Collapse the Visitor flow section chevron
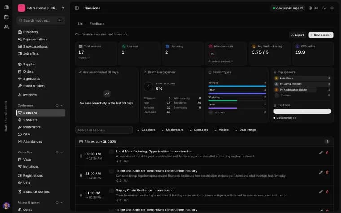Screen dimensions: 341x213 click(61, 152)
